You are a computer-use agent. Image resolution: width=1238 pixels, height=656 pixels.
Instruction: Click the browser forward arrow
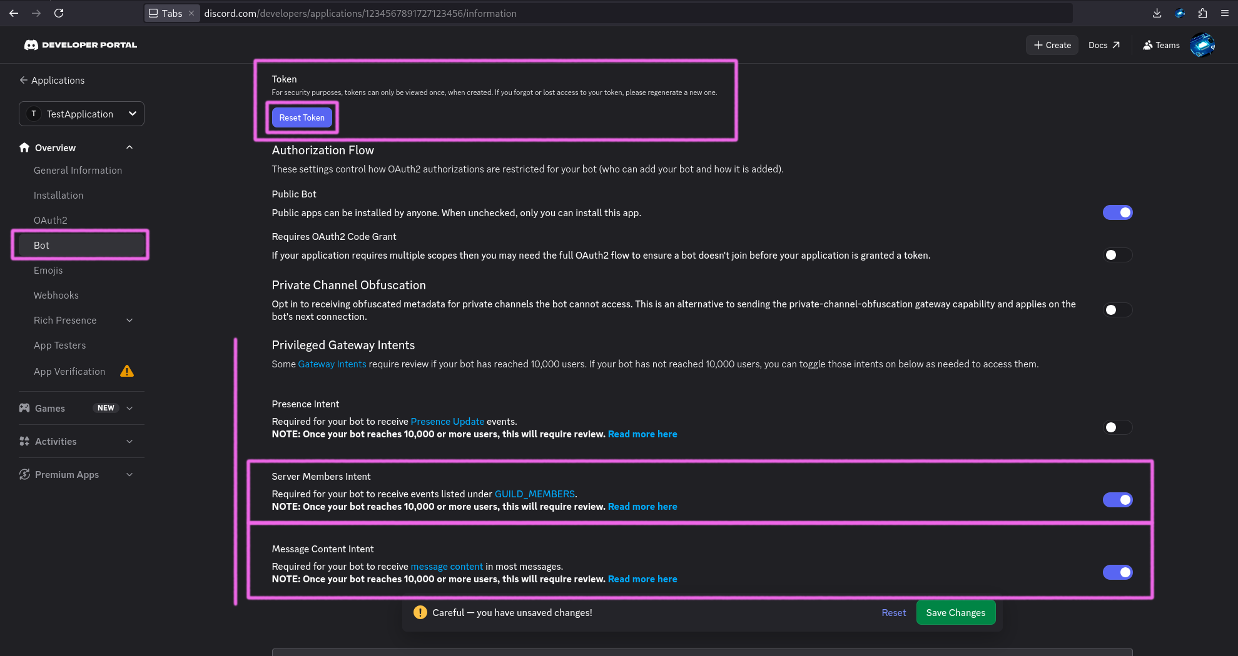tap(36, 13)
